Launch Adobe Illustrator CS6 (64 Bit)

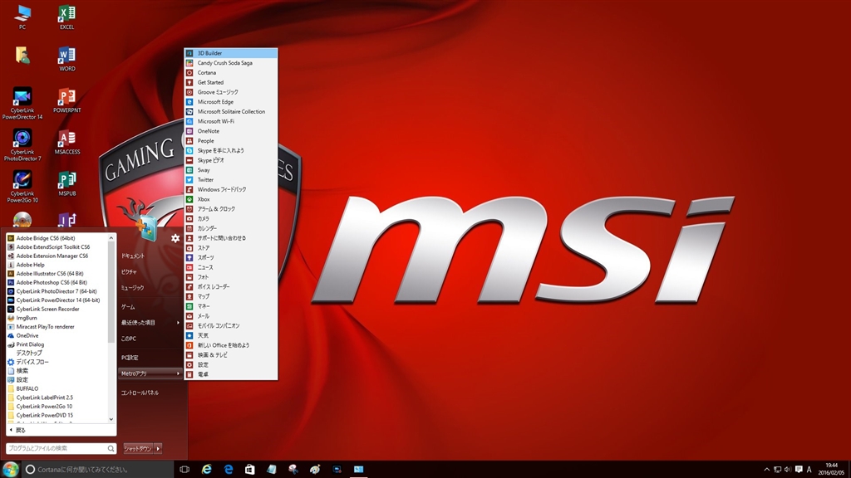pos(51,273)
